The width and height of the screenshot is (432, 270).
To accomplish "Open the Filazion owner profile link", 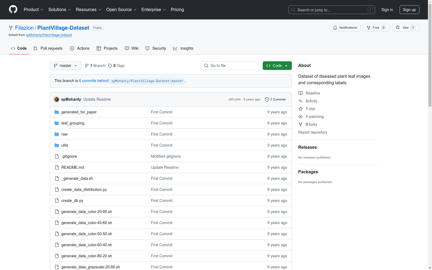I will coord(24,28).
